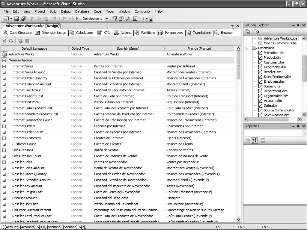Select Geography.dim in Solution Explorer
This screenshot has height=230, width=307.
(275, 67)
